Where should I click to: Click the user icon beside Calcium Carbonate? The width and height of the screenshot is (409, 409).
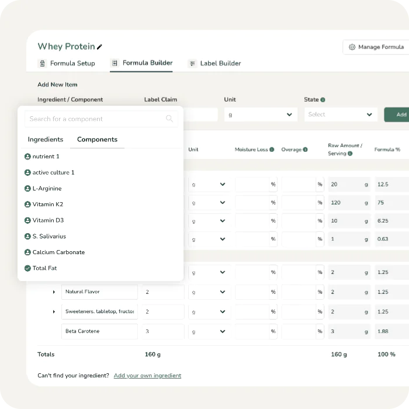tap(27, 252)
